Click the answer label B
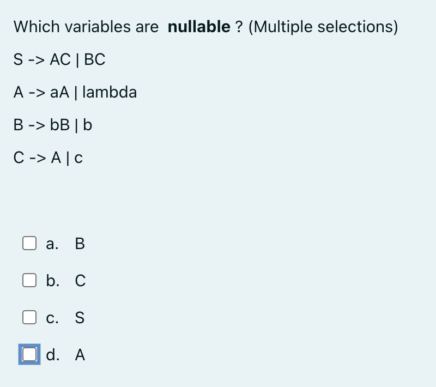 (80, 244)
